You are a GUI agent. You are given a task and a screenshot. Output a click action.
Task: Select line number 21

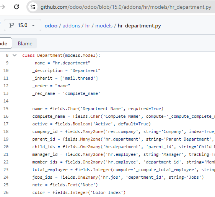[6, 154]
